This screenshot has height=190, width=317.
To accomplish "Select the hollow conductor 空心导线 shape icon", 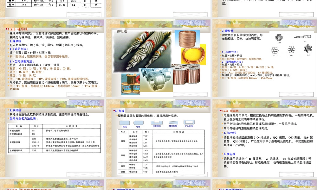I will point(189,122).
